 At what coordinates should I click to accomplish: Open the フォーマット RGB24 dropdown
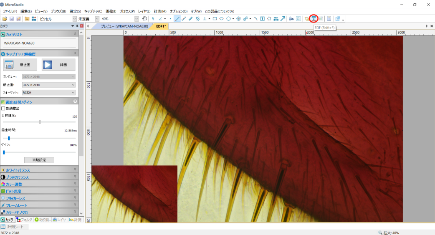point(48,92)
